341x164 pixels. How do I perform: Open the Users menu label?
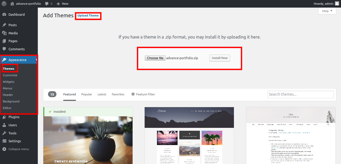(x=13, y=125)
